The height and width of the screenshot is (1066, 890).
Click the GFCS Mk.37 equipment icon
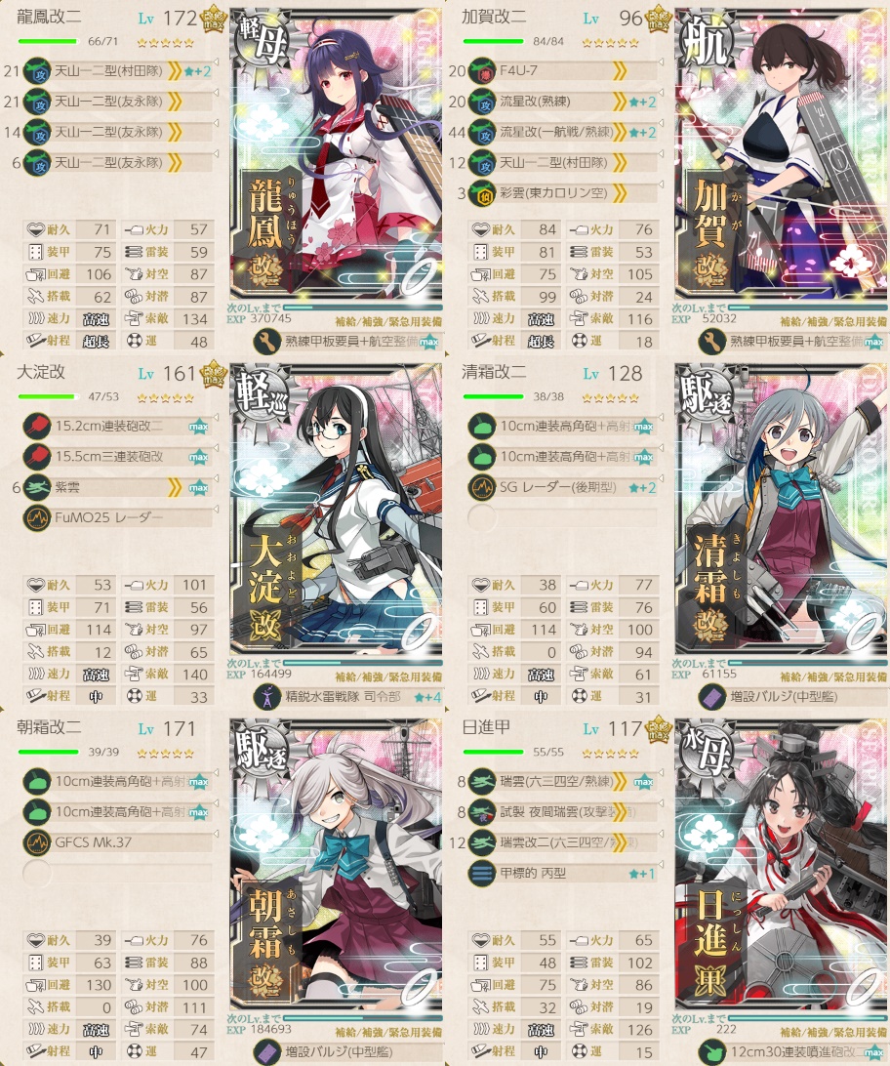[37, 842]
